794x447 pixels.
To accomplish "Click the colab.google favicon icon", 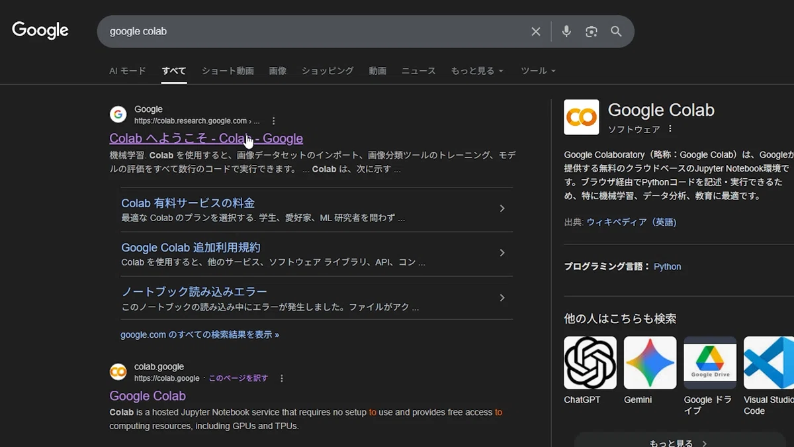I will [x=118, y=372].
